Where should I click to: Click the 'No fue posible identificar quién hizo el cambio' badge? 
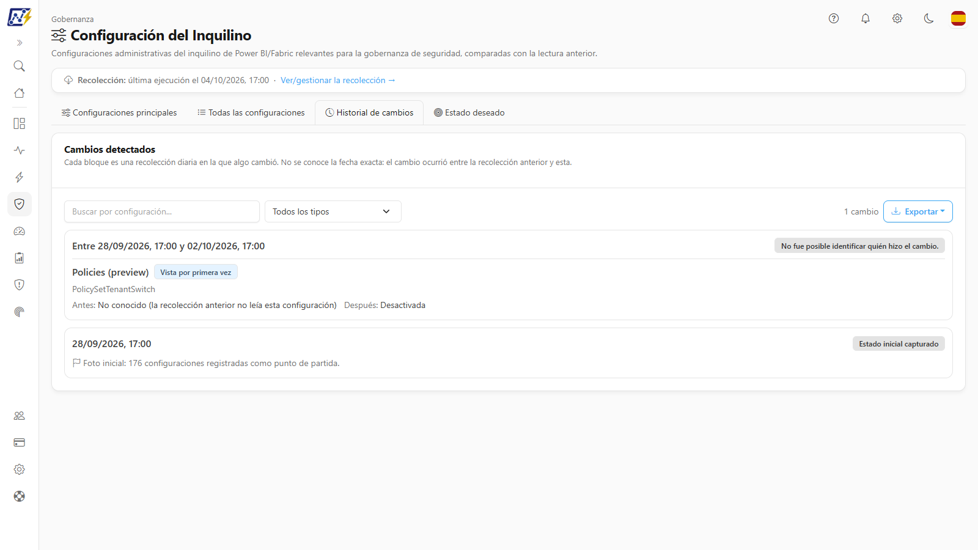859,246
